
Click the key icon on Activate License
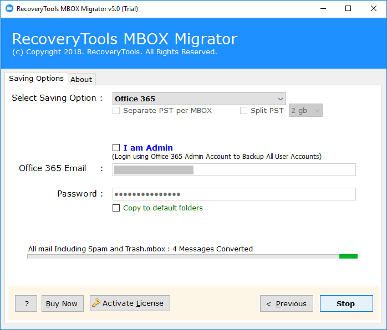pyautogui.click(x=96, y=303)
